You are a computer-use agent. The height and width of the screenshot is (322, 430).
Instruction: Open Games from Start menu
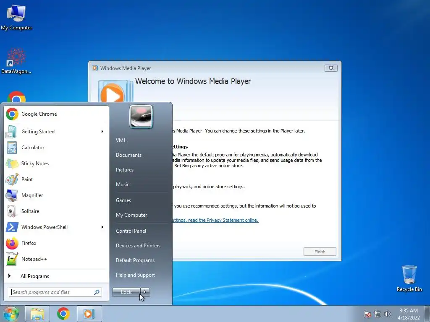(x=123, y=200)
